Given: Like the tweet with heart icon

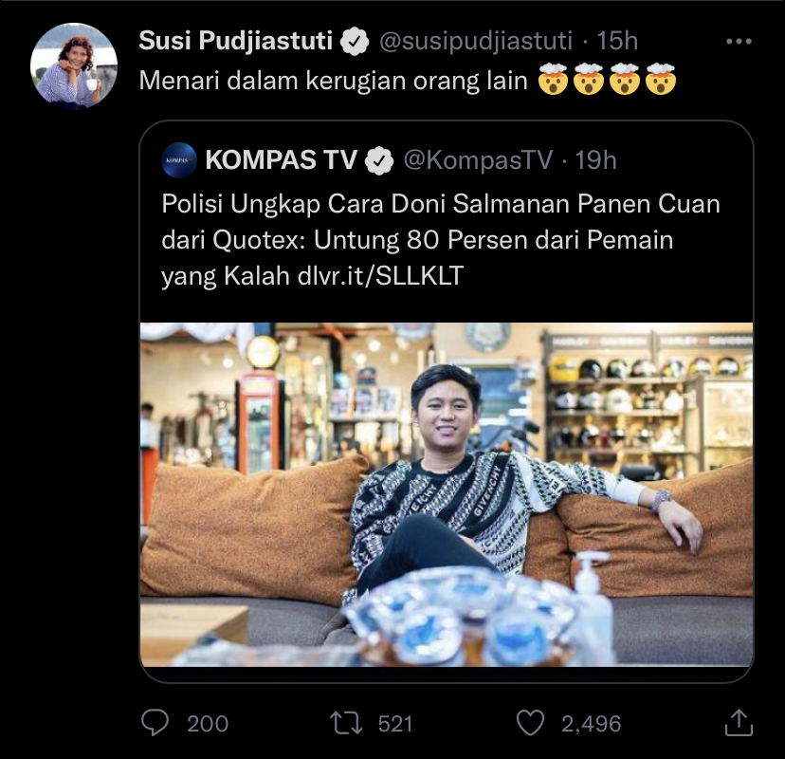Looking at the screenshot, I should [x=532, y=723].
